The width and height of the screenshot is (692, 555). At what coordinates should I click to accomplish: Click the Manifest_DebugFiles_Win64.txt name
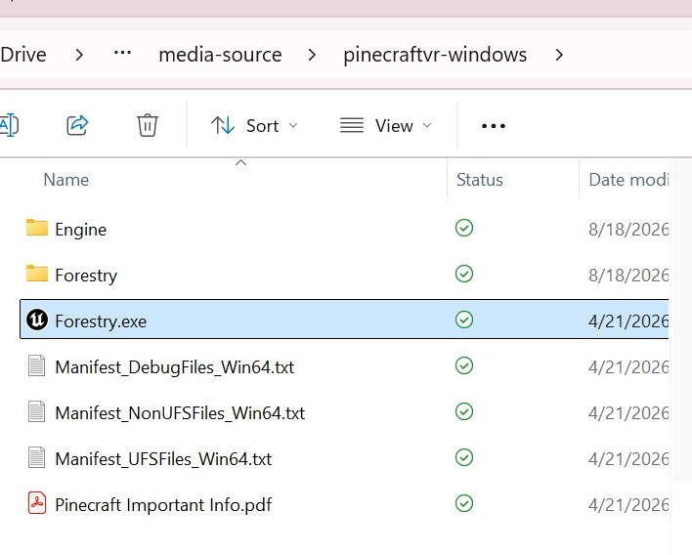pos(175,367)
